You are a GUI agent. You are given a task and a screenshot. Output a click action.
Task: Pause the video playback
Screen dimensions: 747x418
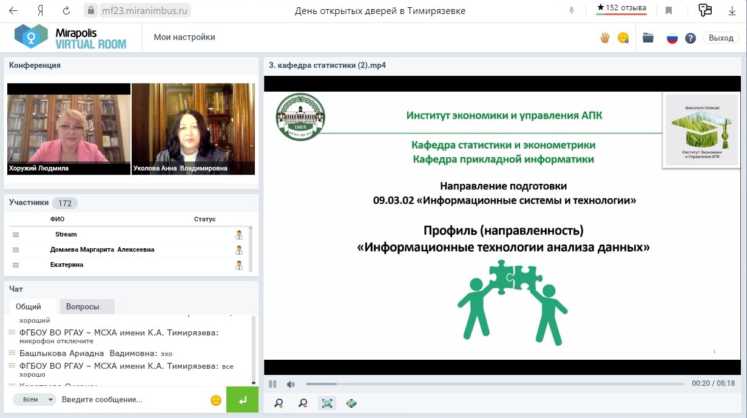pyautogui.click(x=273, y=384)
